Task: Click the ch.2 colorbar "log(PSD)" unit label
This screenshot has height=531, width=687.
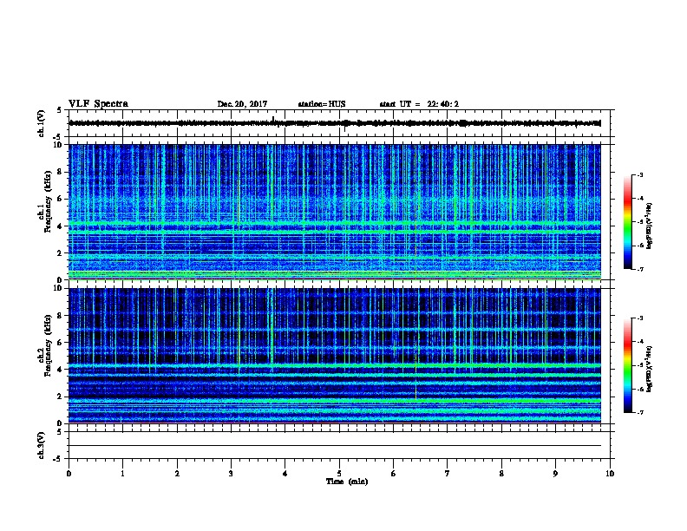Action: click(x=649, y=369)
